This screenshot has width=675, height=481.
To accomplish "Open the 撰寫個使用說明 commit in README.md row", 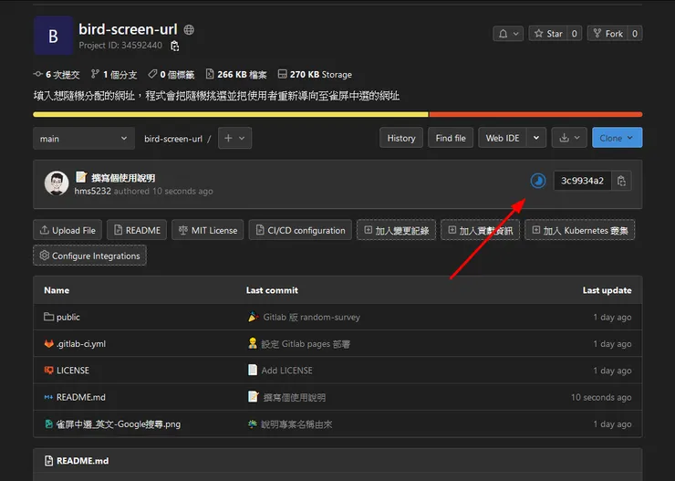I will click(295, 397).
